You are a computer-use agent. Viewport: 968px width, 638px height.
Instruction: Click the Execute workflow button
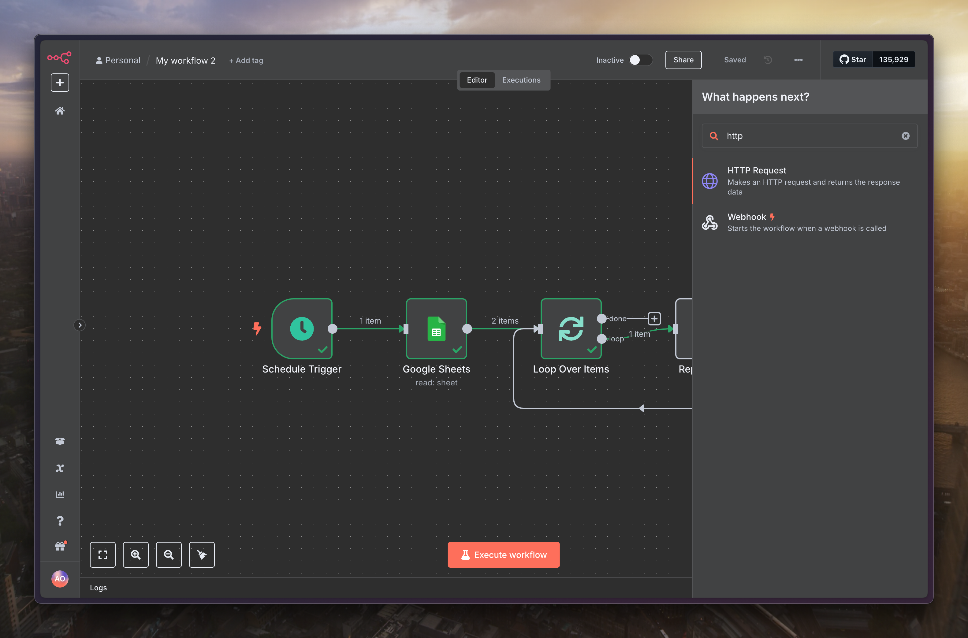[x=503, y=555]
